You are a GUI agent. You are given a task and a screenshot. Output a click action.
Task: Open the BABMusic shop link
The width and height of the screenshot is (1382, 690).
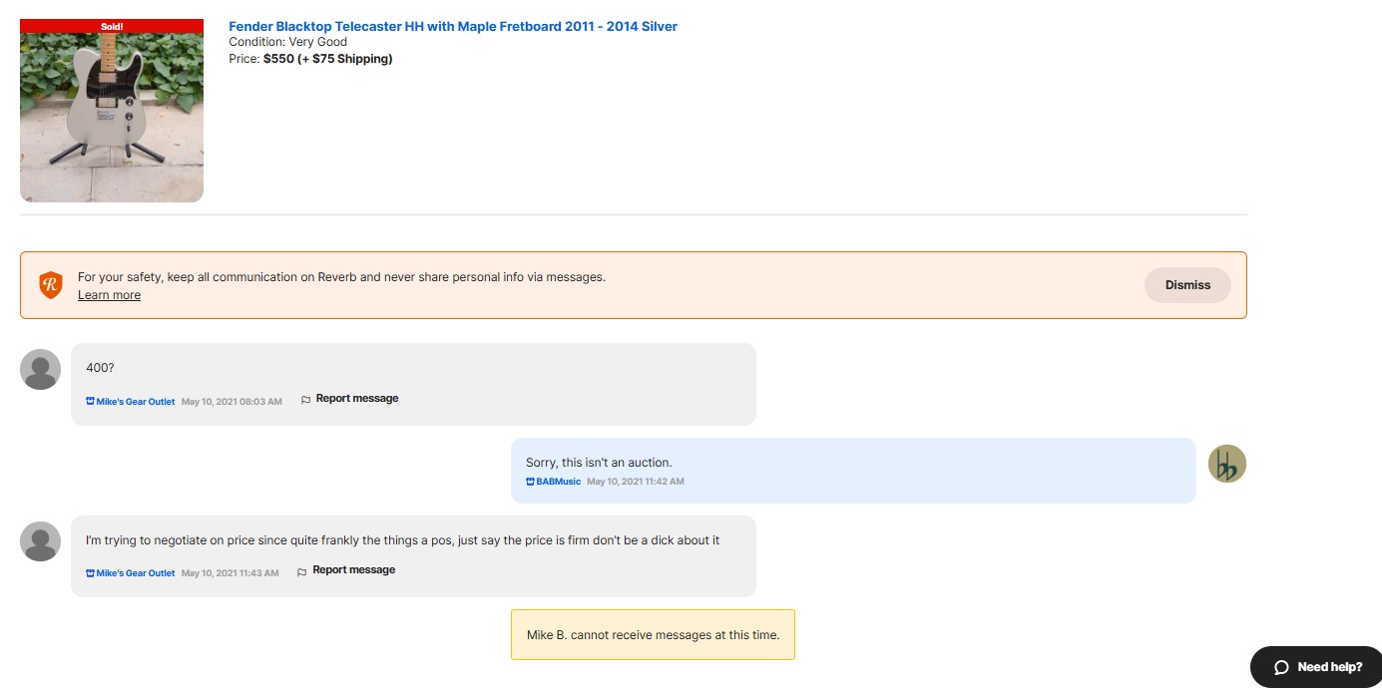tap(559, 482)
